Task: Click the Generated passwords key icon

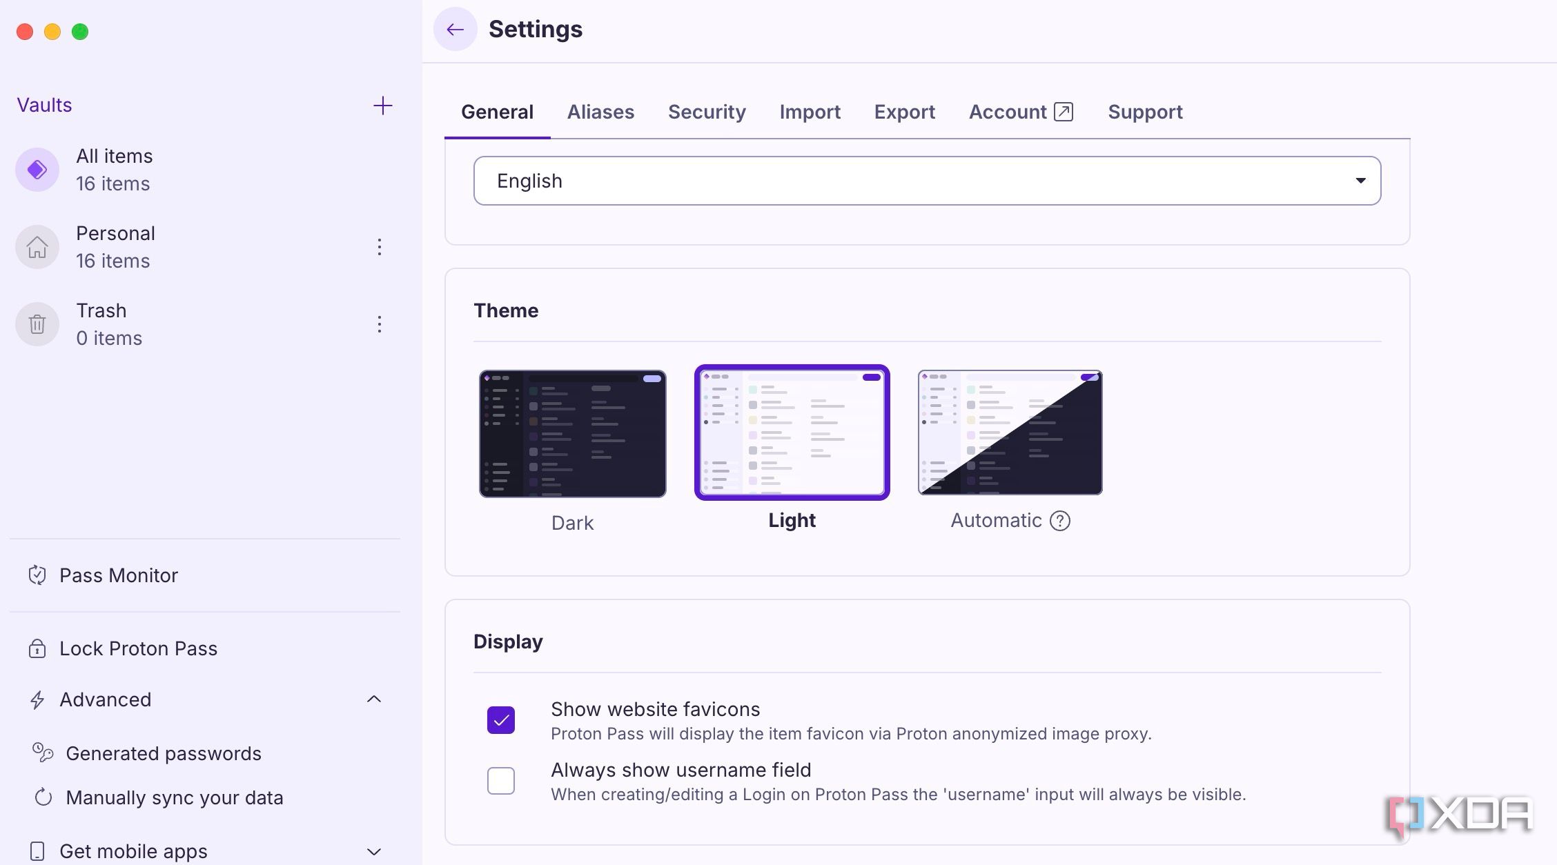Action: pyautogui.click(x=43, y=753)
